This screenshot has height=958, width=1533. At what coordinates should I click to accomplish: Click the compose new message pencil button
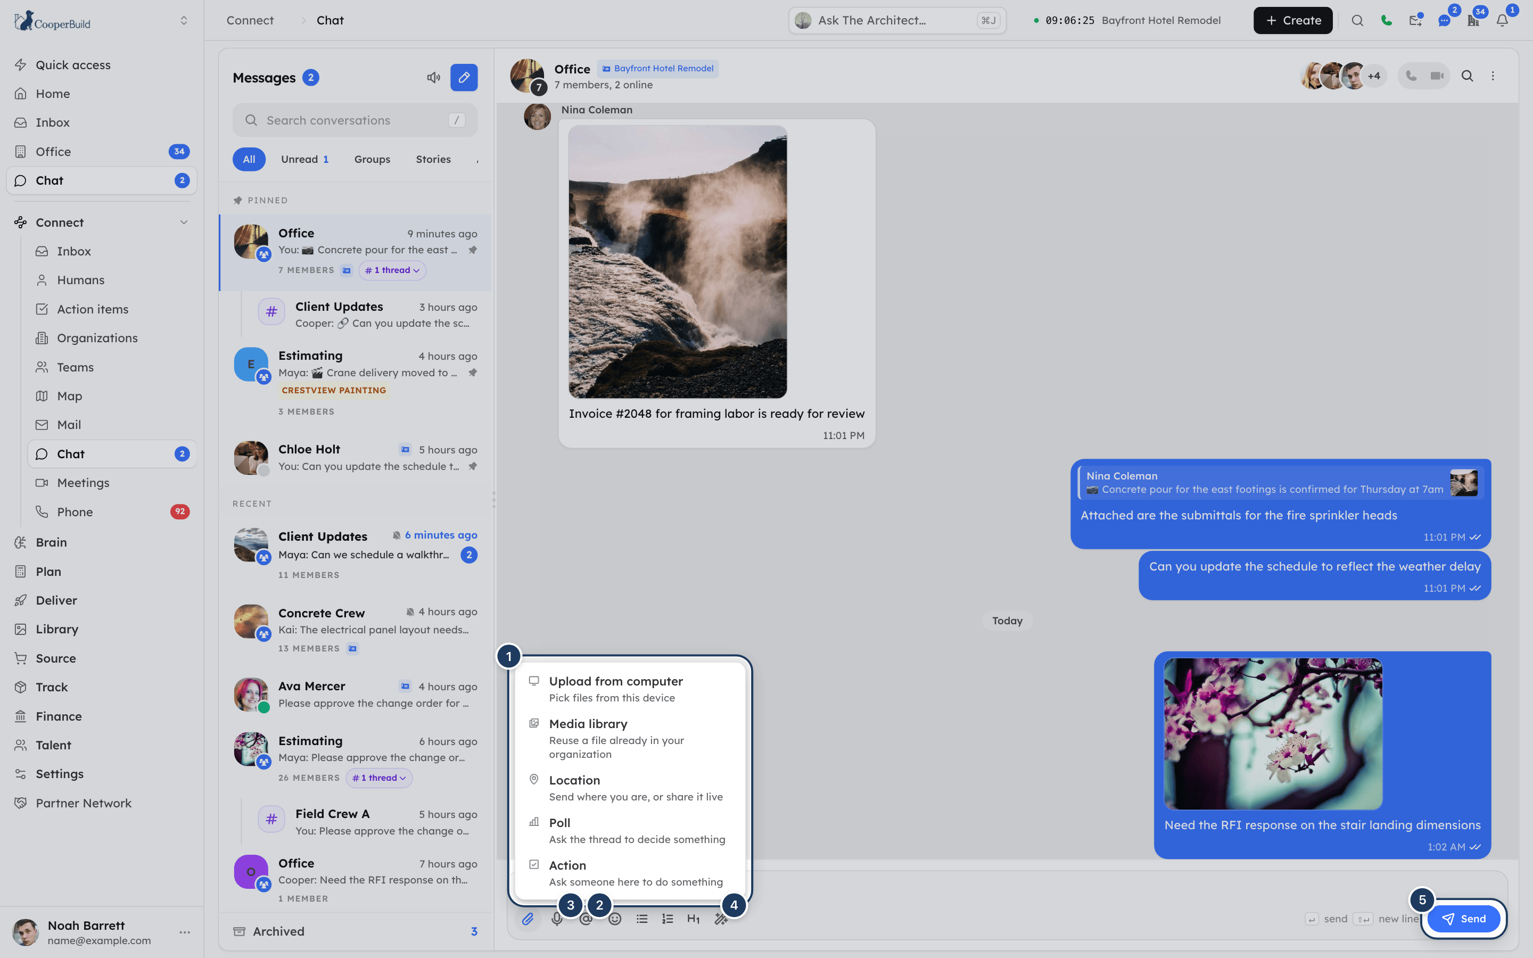[x=464, y=77]
